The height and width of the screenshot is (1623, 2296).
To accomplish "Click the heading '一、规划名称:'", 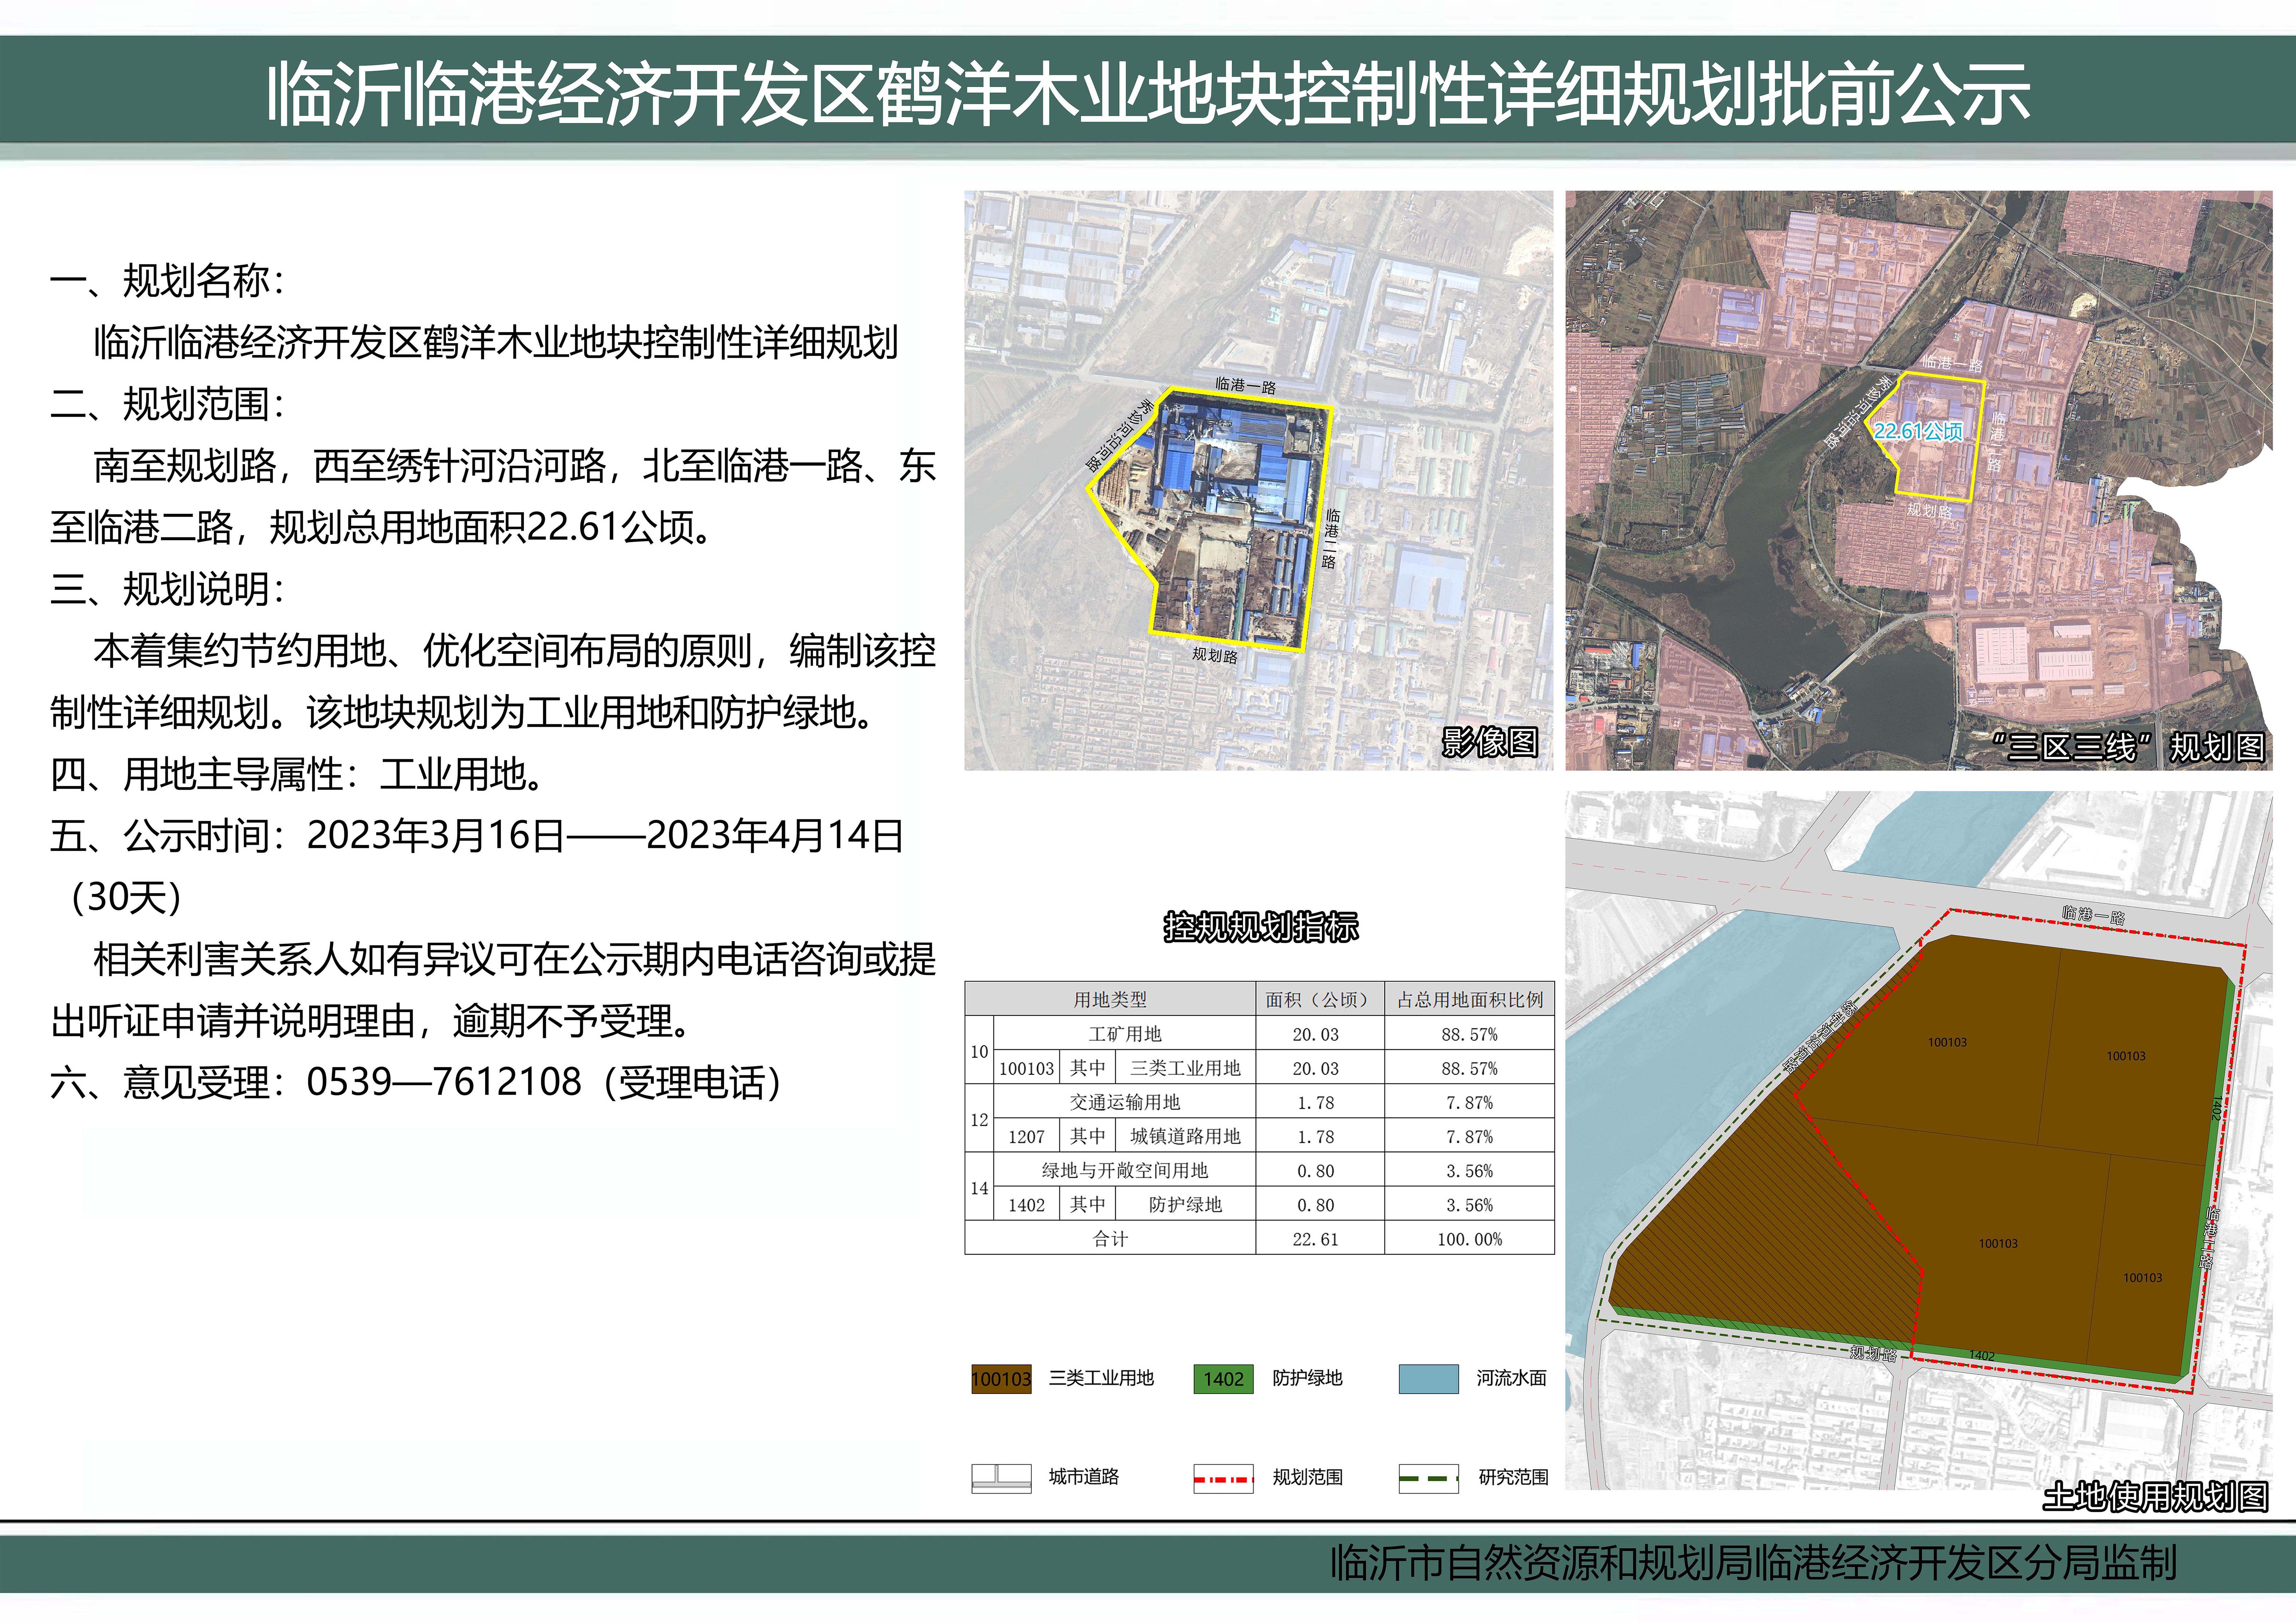I will (x=168, y=281).
